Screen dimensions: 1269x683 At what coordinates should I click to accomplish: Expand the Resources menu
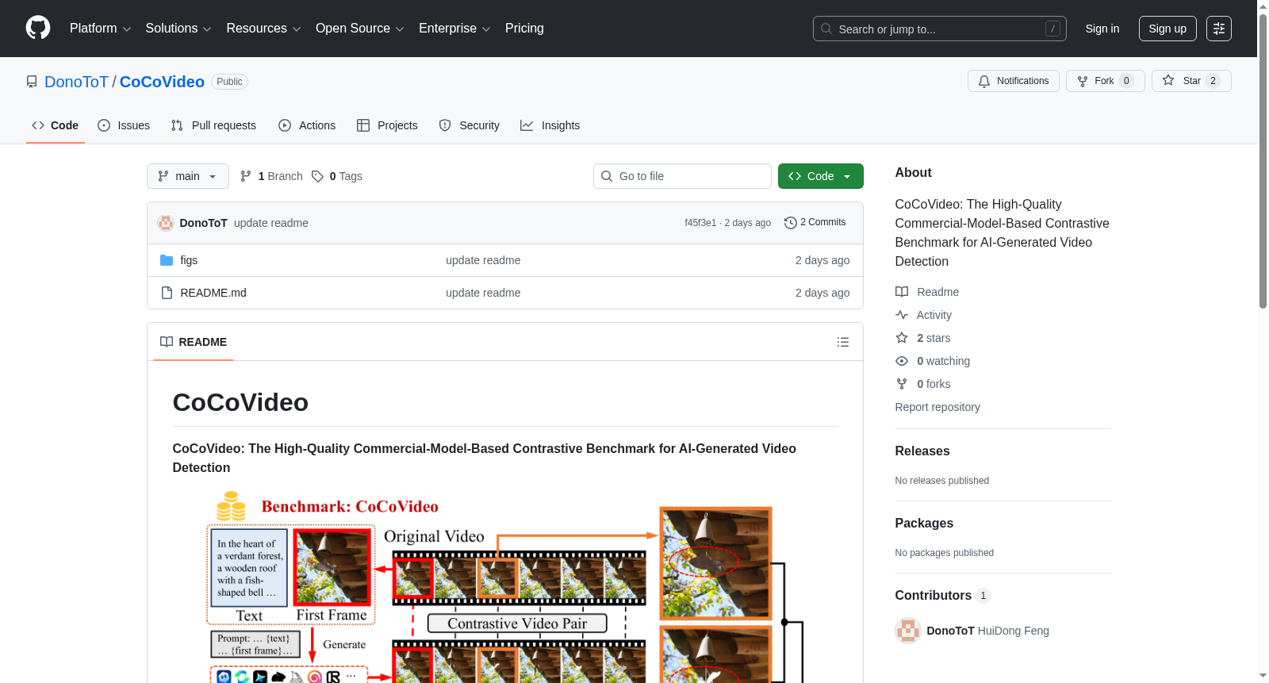pos(264,29)
